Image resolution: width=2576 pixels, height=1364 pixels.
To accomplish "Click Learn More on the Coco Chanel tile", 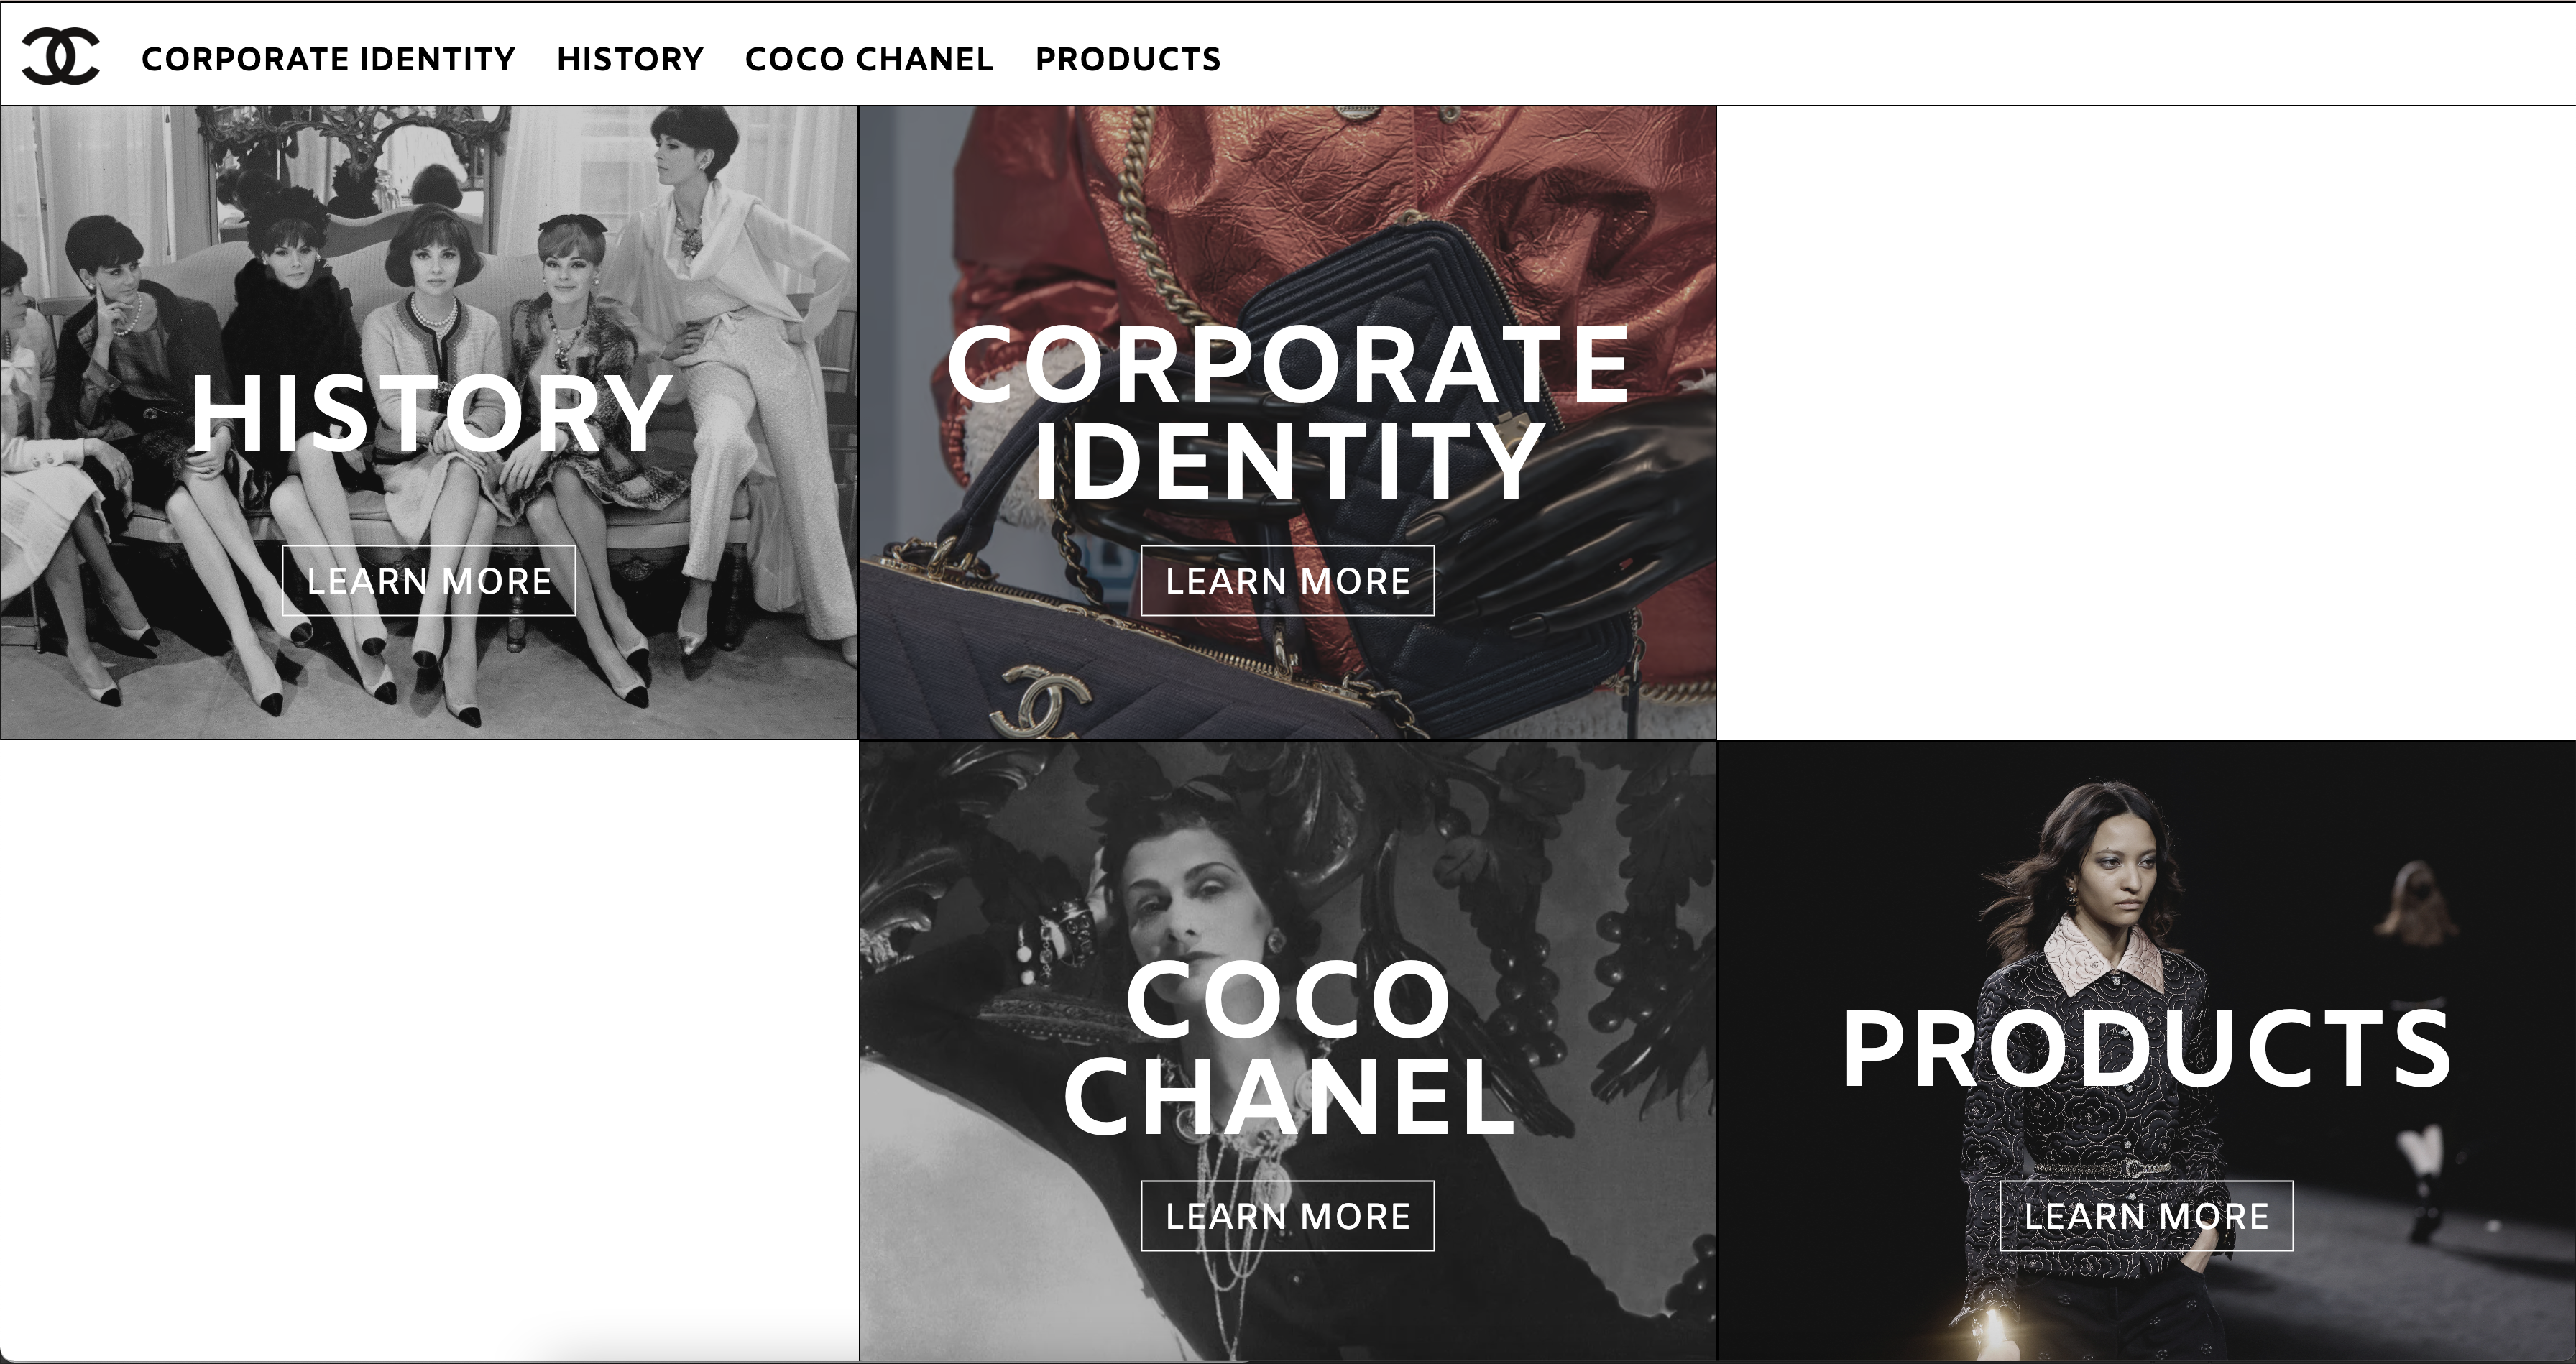I will (x=1288, y=1216).
